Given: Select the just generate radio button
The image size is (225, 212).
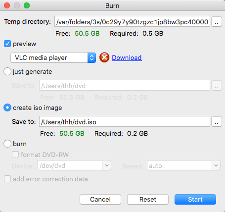Looking at the screenshot, I should click(x=7, y=71).
